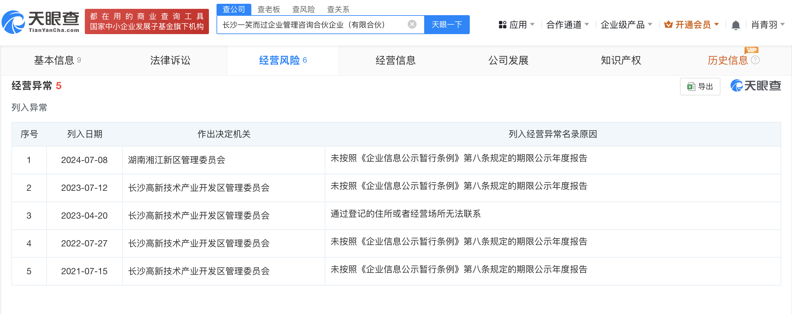792x314 pixels.
Task: Clear the search box with X icon
Action: (x=412, y=24)
